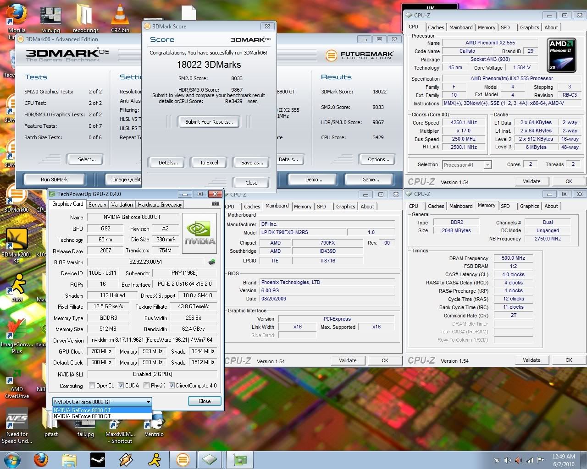Click the network signal tray icon
Screen dimensions: 587x469
tap(530, 460)
